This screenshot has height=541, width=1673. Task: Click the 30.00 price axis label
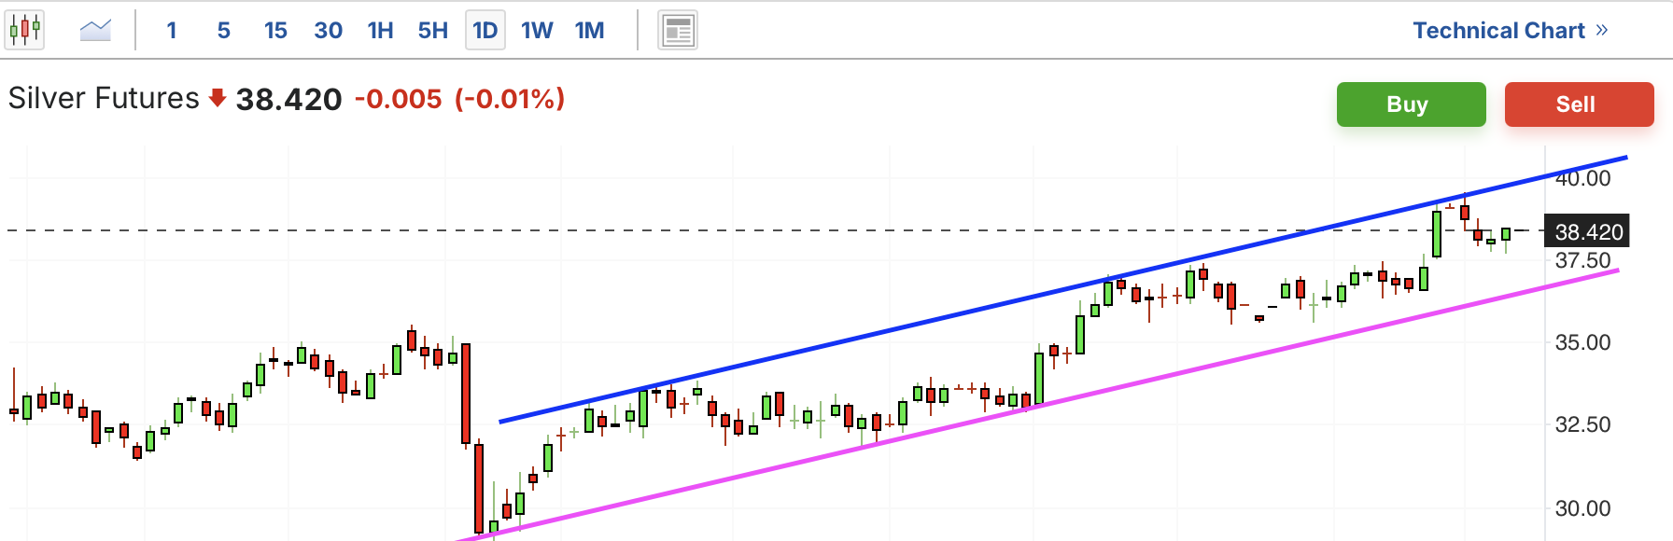click(x=1582, y=508)
